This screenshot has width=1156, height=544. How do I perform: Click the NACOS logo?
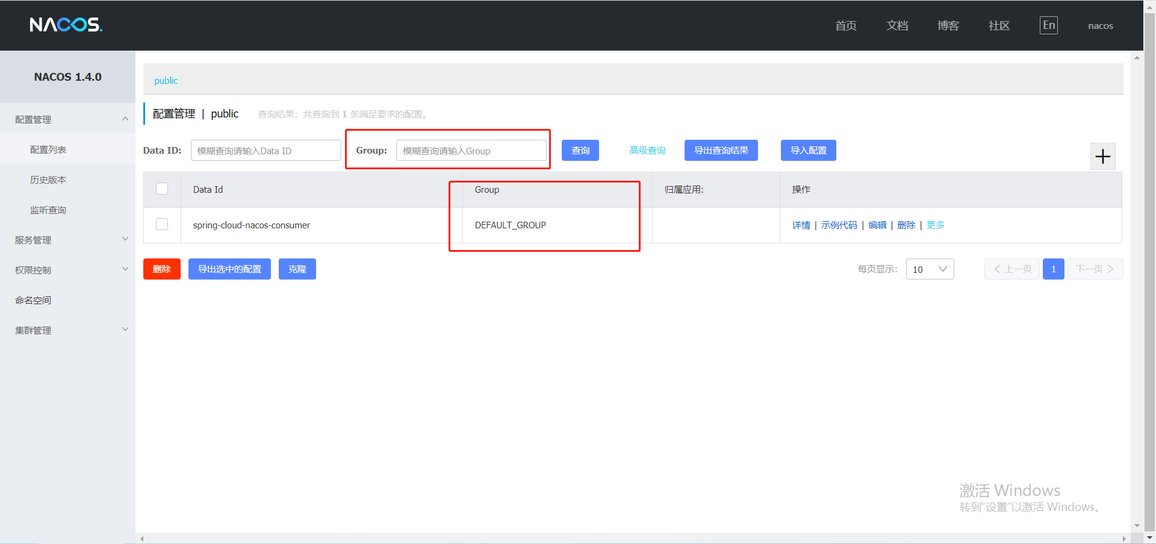click(66, 25)
